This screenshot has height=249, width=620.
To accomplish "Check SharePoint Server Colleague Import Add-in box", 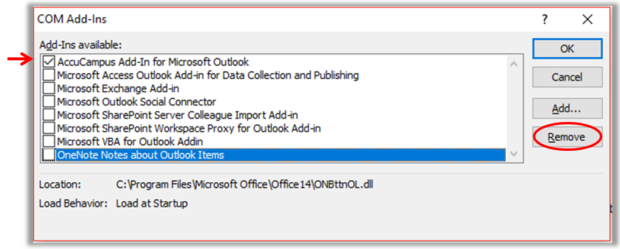I will tap(49, 115).
